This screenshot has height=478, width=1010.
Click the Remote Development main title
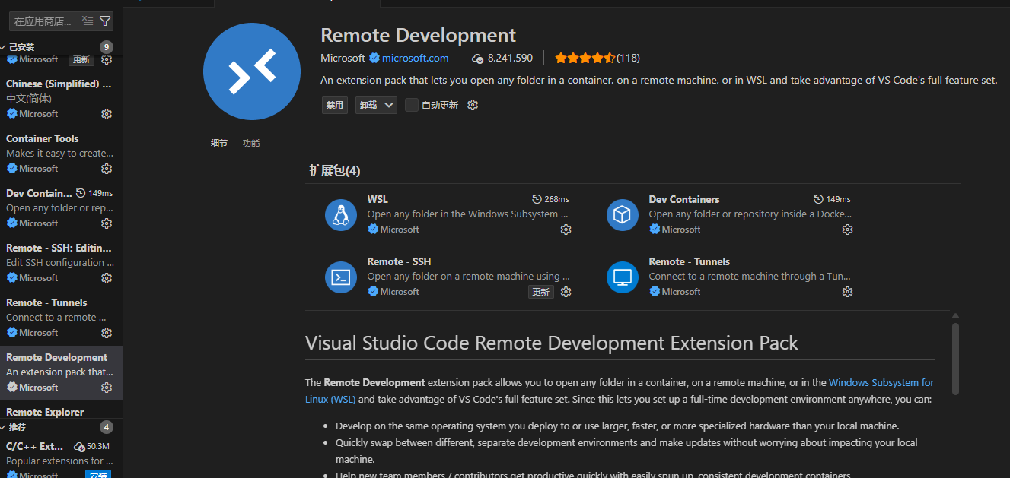(418, 35)
